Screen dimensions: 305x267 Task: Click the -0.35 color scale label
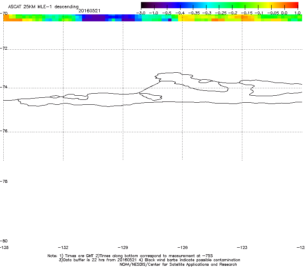[x=194, y=13]
